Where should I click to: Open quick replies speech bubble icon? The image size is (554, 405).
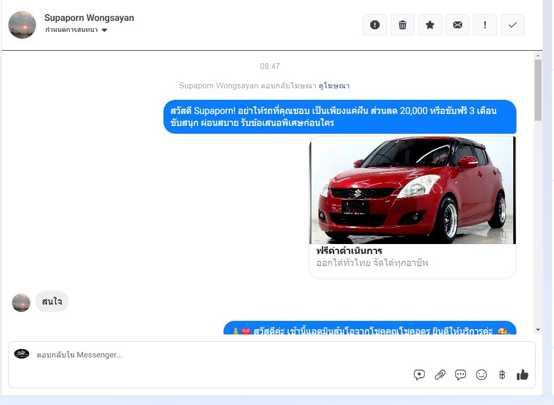(x=461, y=375)
